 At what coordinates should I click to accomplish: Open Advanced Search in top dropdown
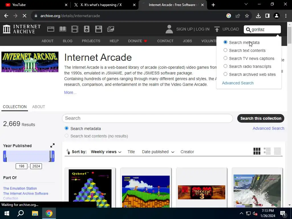(x=238, y=83)
